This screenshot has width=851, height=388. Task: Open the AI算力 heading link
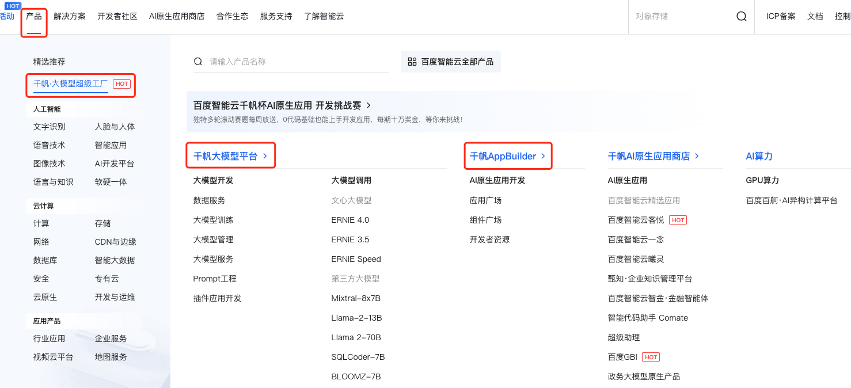click(759, 156)
